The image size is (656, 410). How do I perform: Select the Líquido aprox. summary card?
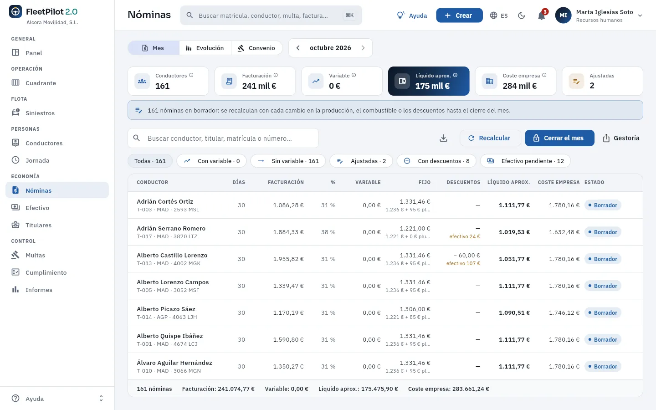click(x=429, y=81)
